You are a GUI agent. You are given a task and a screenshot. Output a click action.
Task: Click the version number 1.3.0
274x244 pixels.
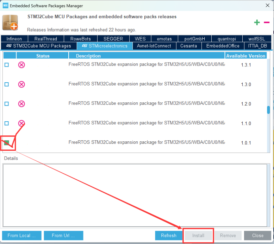(246, 84)
